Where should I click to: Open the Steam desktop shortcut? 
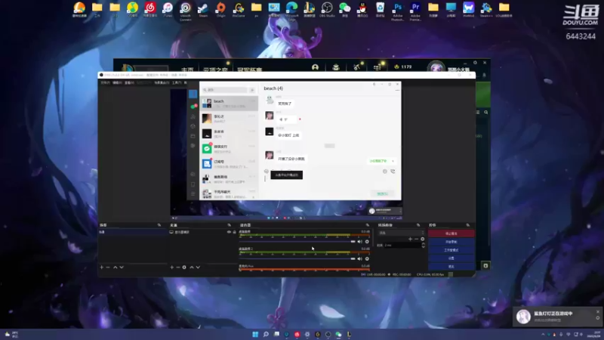tap(203, 9)
